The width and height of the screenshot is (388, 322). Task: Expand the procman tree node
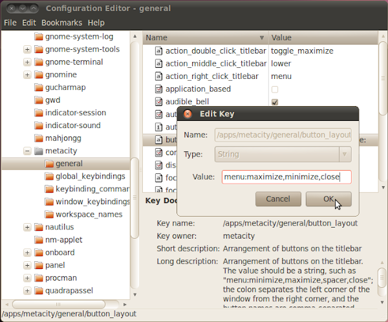pos(27,277)
